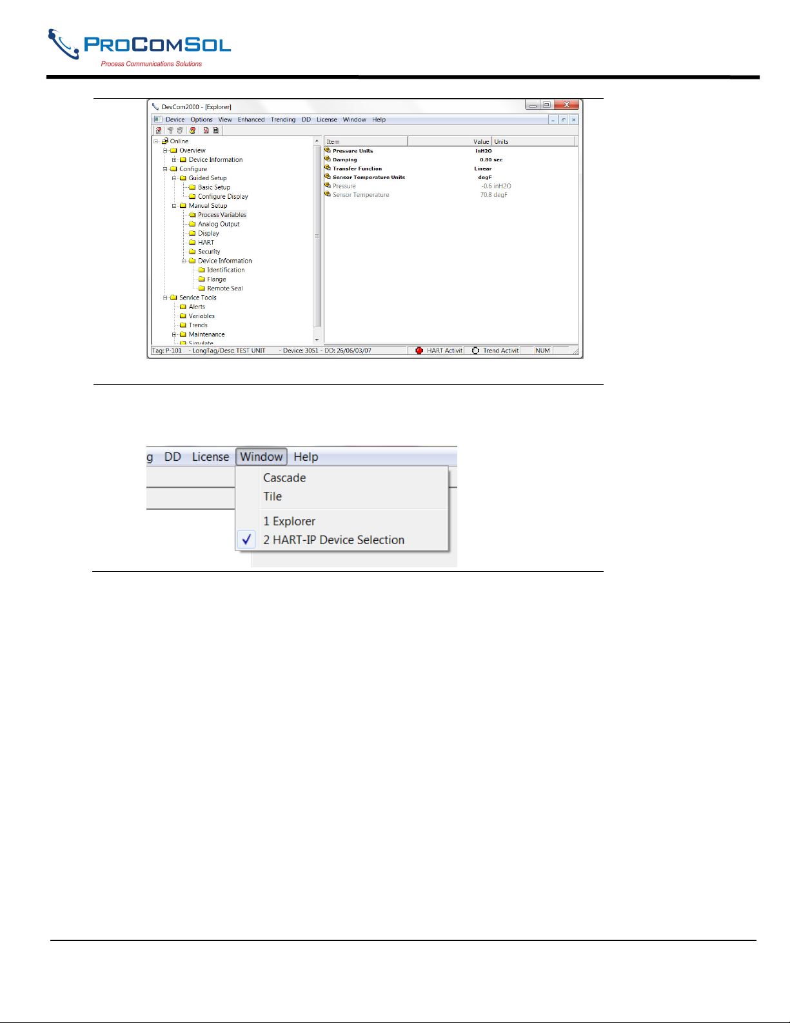
Task: Click the Item column header
Action: click(366, 141)
